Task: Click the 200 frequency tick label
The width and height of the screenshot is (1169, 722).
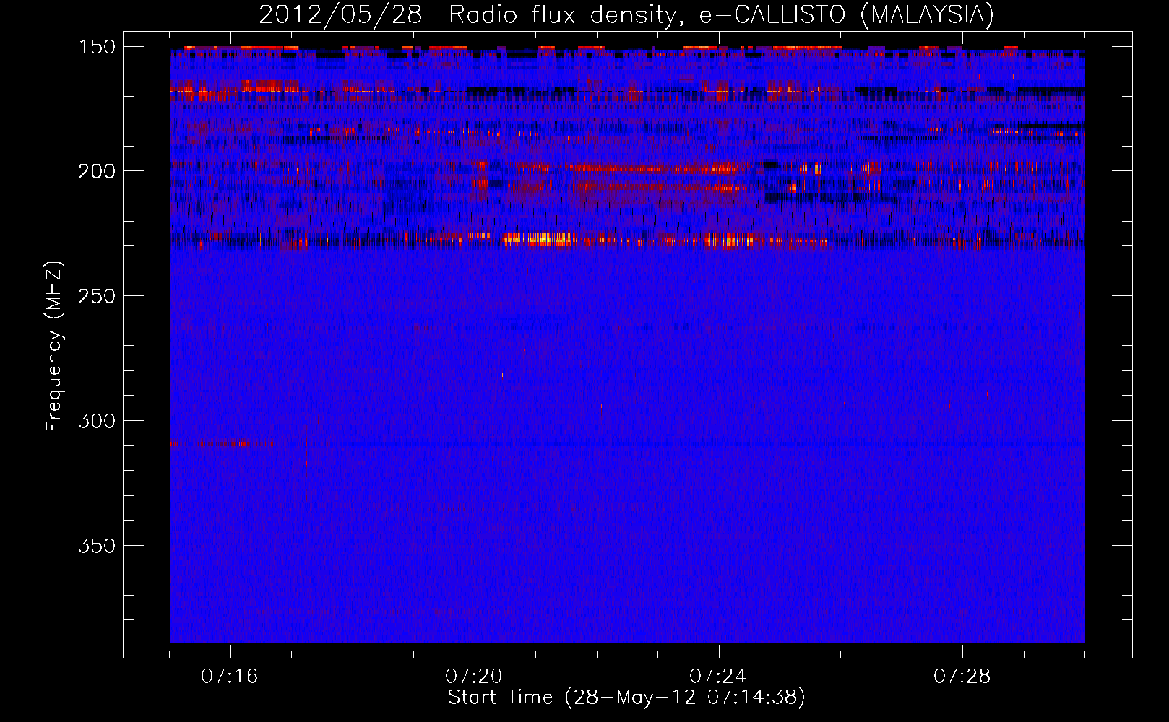Action: [x=97, y=171]
